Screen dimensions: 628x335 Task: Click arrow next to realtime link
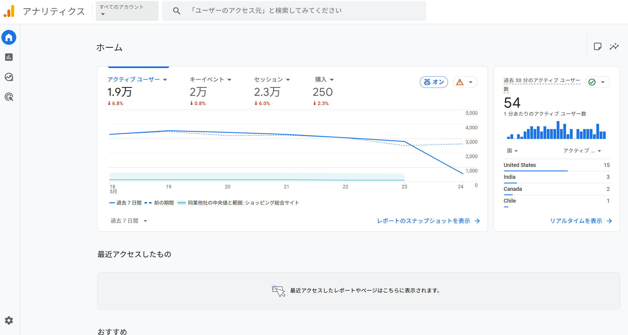[610, 221]
